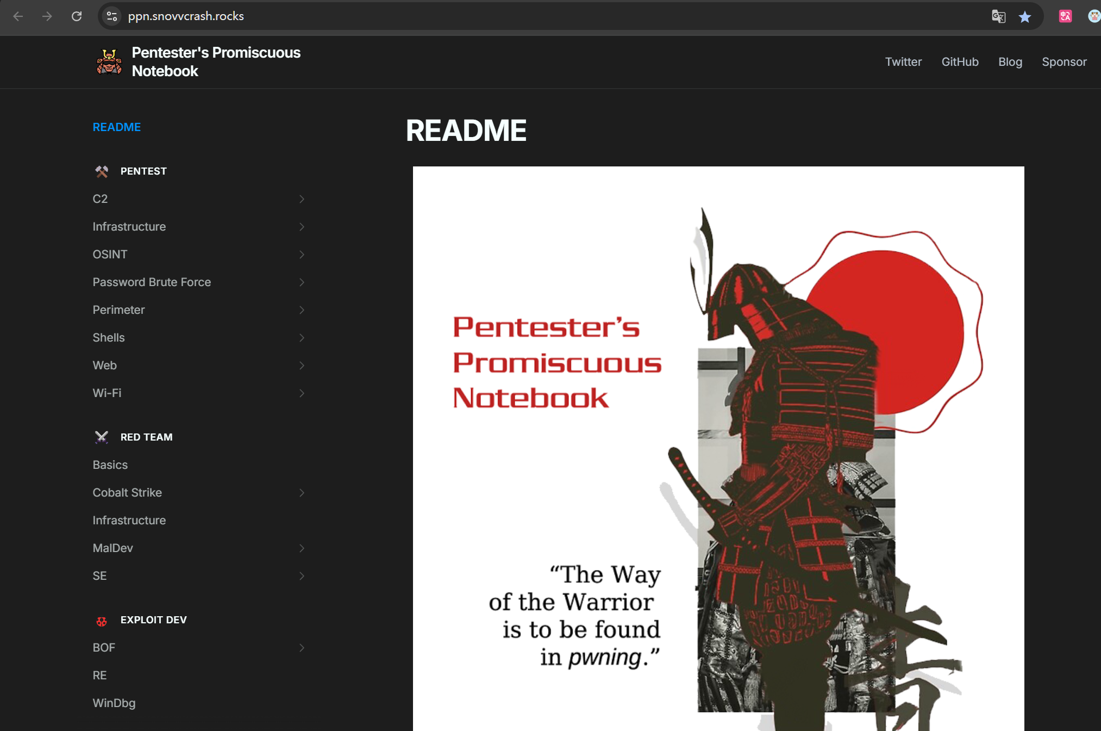Select README in the sidebar
This screenshot has width=1101, height=731.
[117, 127]
